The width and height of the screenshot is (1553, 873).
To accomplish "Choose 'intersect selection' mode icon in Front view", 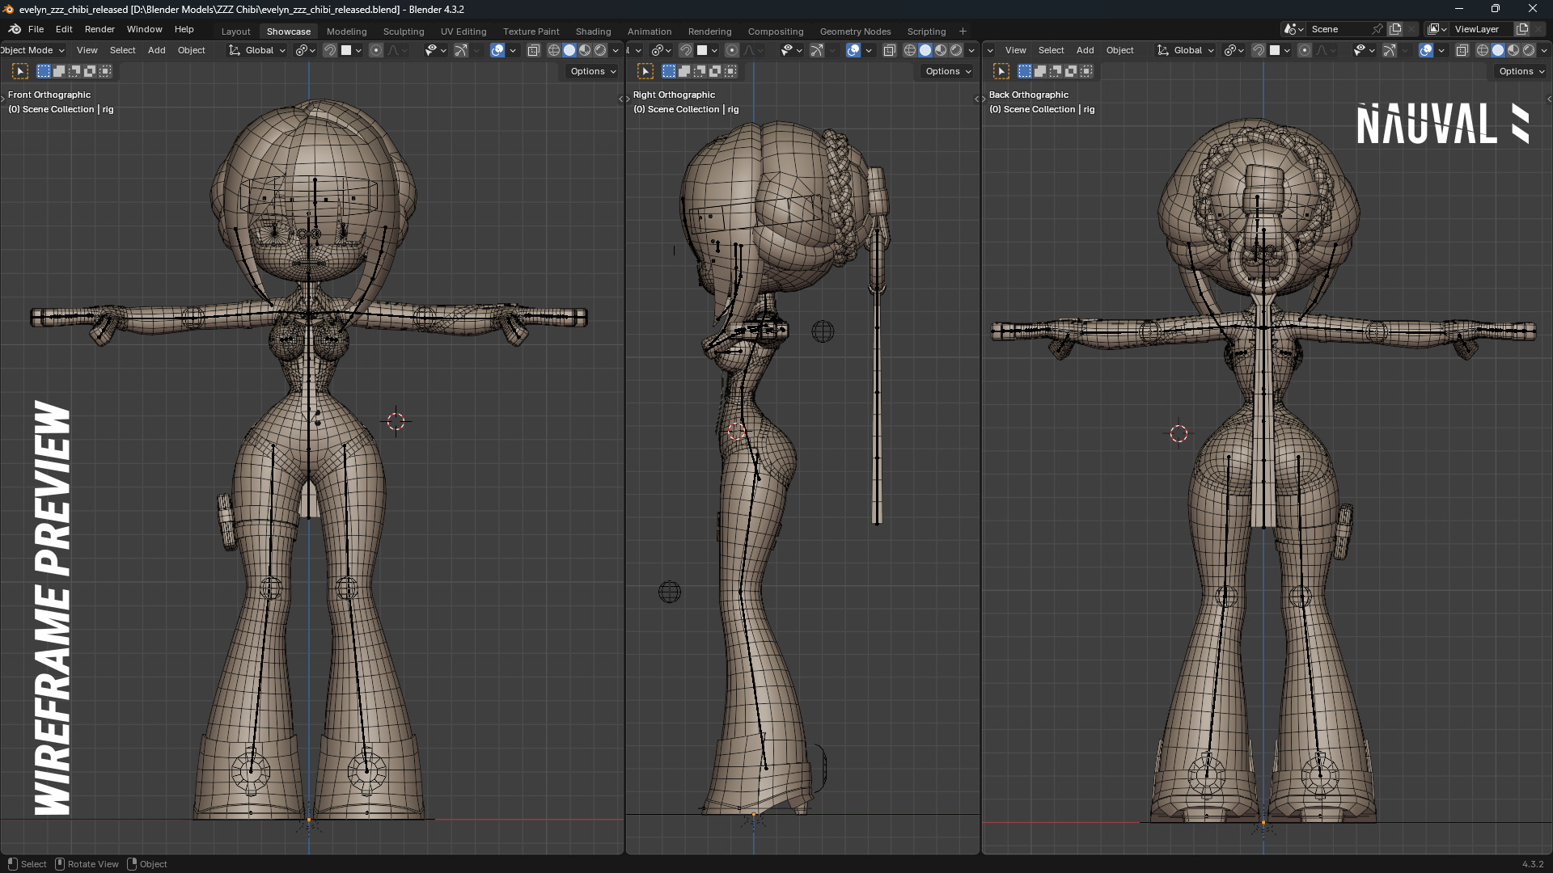I will (x=105, y=71).
